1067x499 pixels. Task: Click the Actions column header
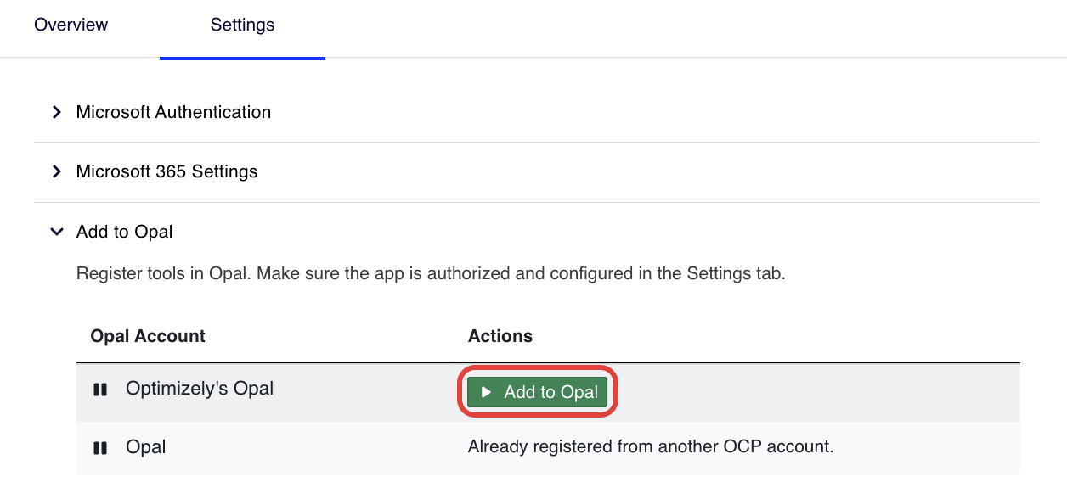[500, 336]
